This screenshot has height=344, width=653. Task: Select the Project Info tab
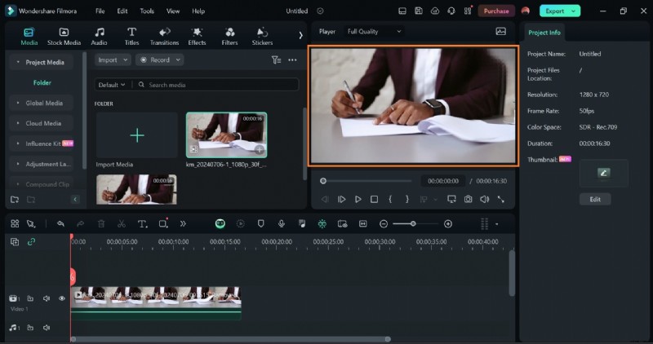coord(544,33)
